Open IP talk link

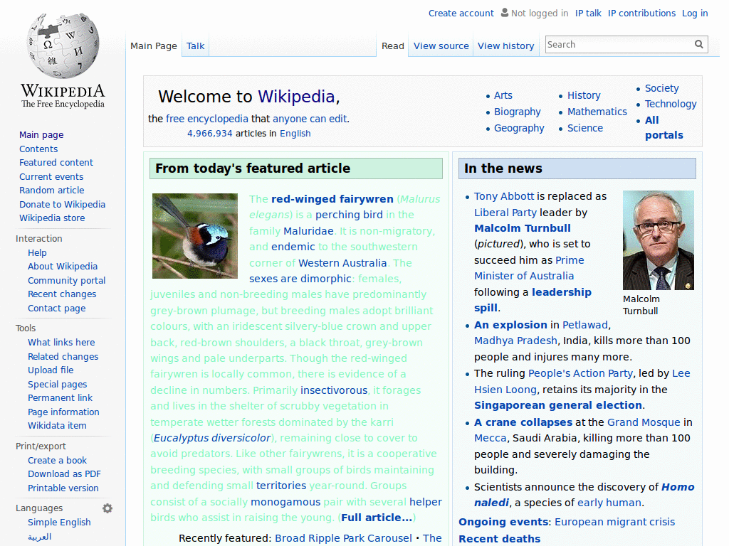(x=587, y=14)
